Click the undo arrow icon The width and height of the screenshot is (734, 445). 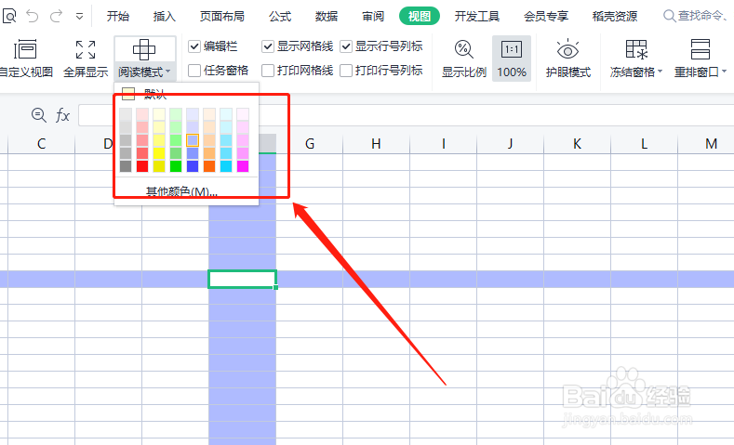pos(33,17)
